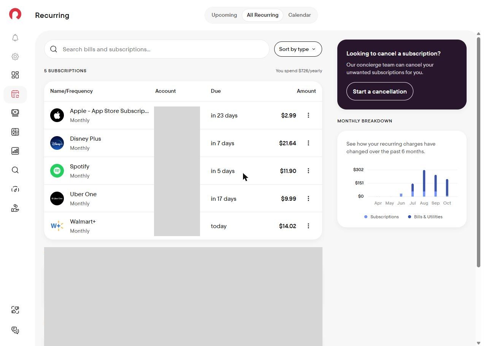Viewport: 486px width, 346px height.
Task: Click the '5 SUBSCRIPTIONS' label
Action: pos(65,71)
